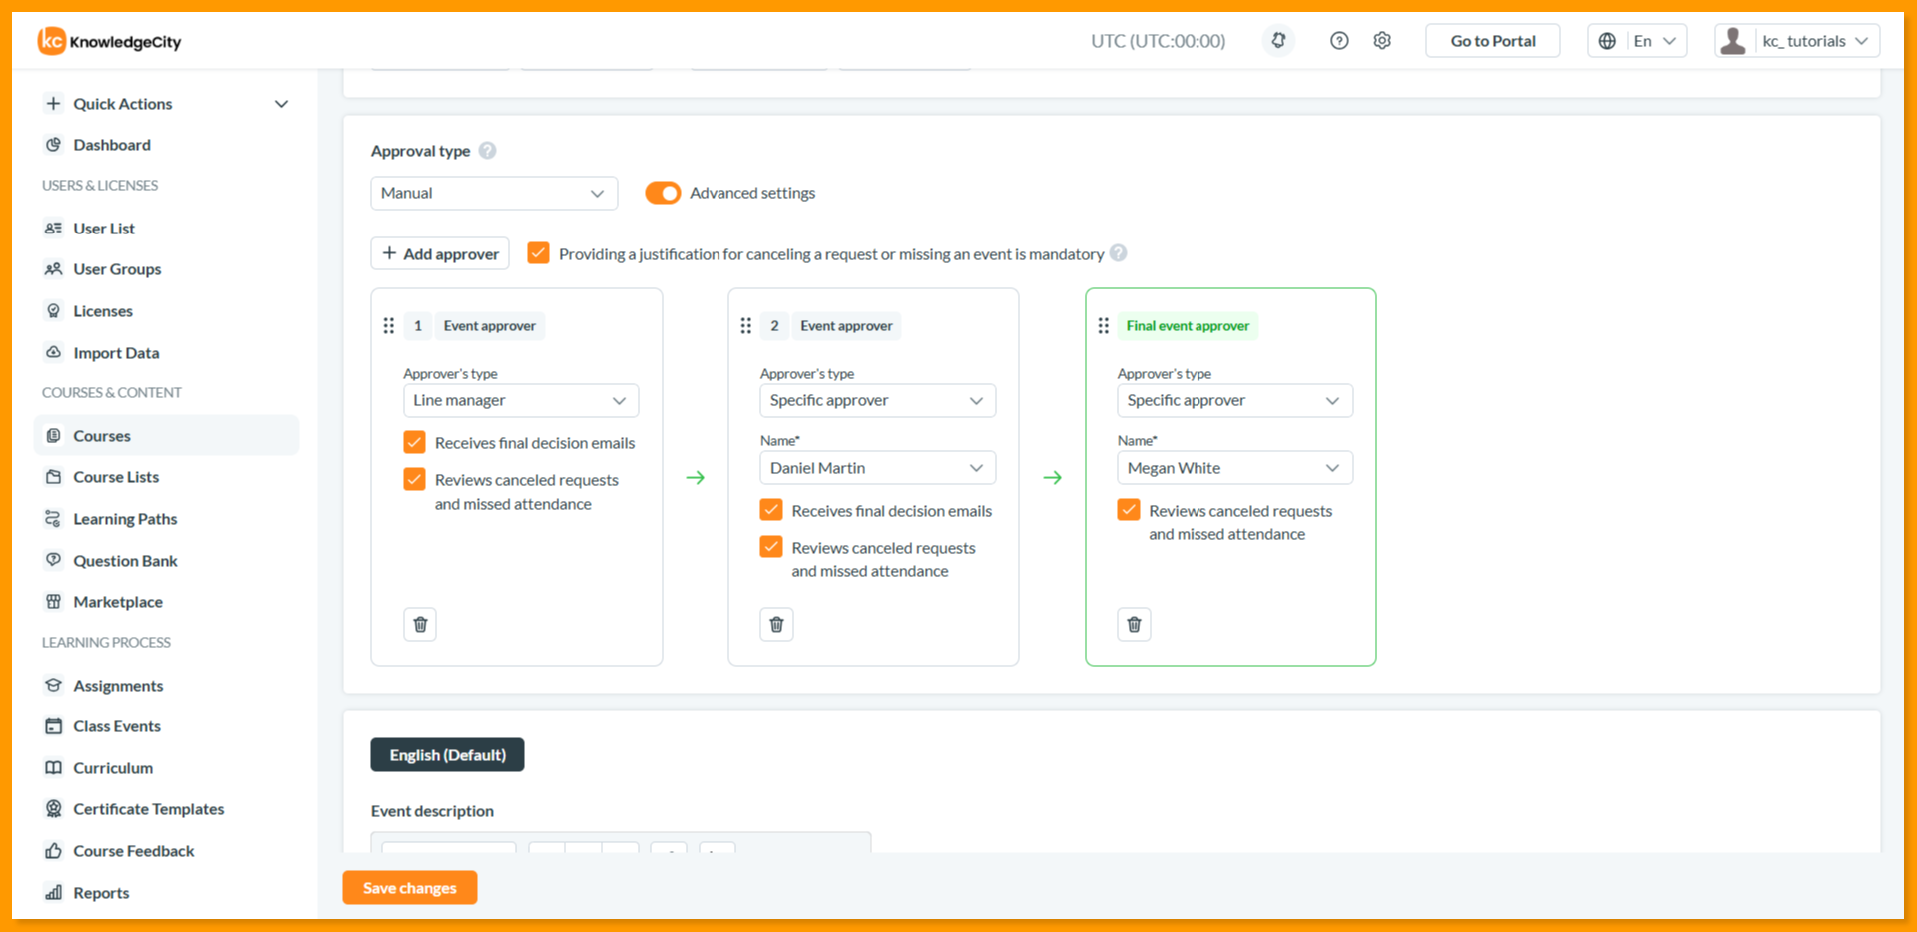Click the justification info help icon

(1119, 253)
